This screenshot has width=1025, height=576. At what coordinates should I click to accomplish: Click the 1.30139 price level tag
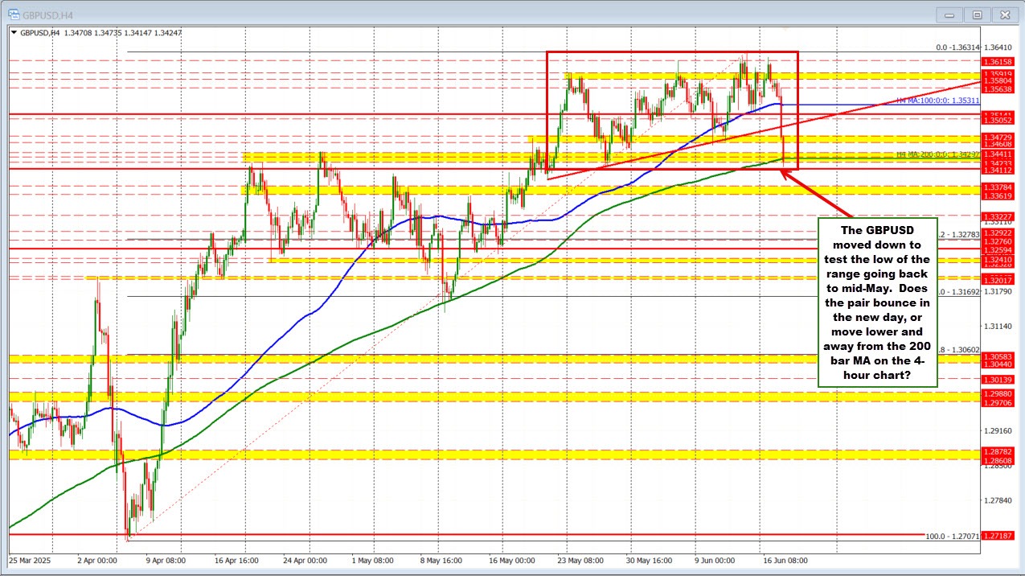pyautogui.click(x=997, y=379)
